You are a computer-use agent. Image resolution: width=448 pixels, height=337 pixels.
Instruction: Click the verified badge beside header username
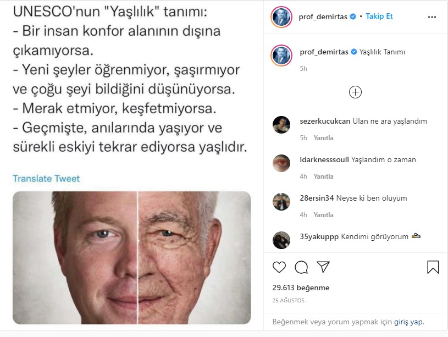[x=353, y=16]
